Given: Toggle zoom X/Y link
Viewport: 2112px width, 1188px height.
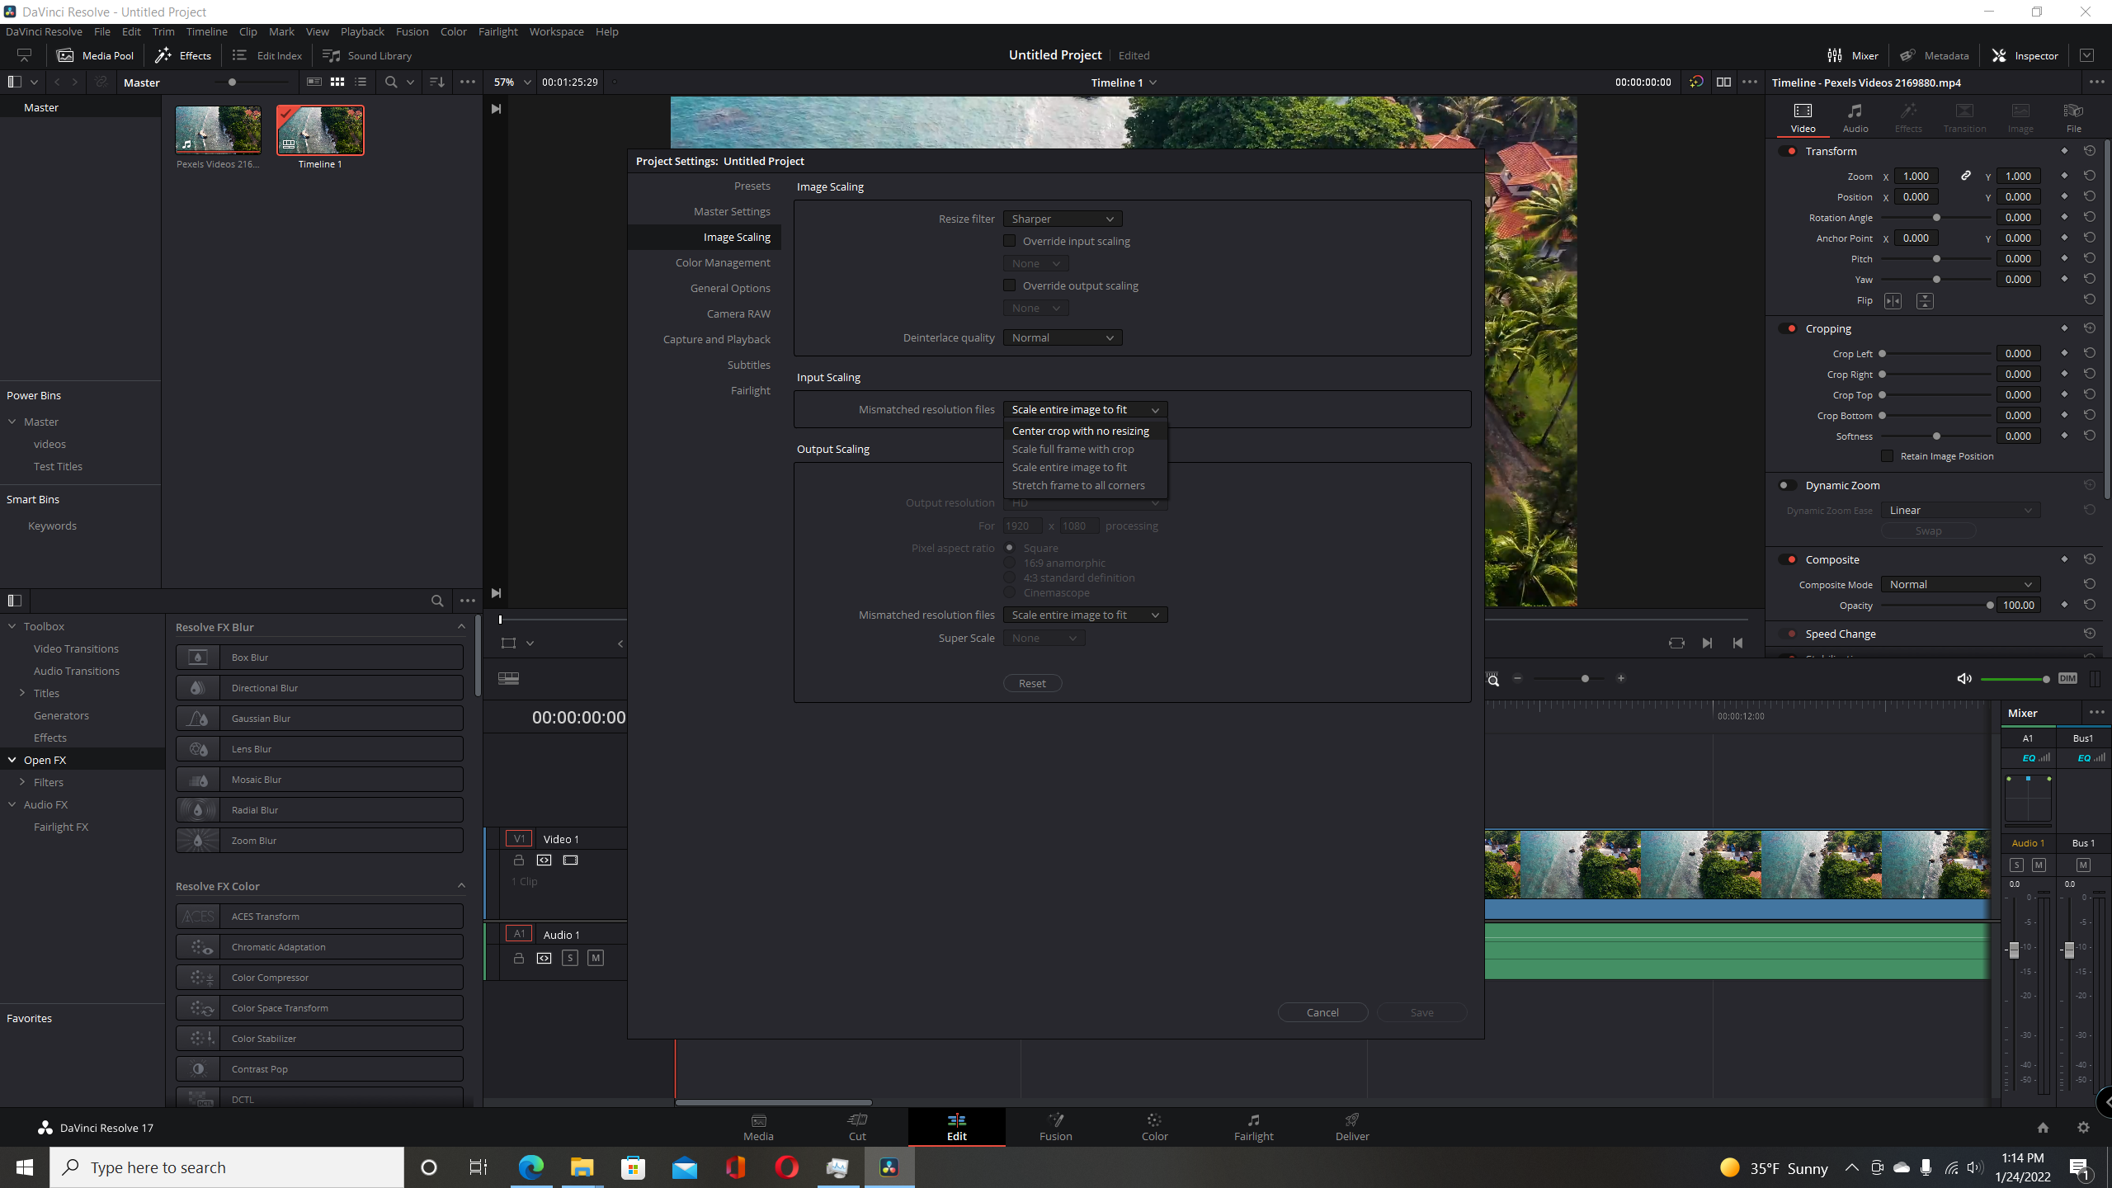Looking at the screenshot, I should pyautogui.click(x=1966, y=176).
